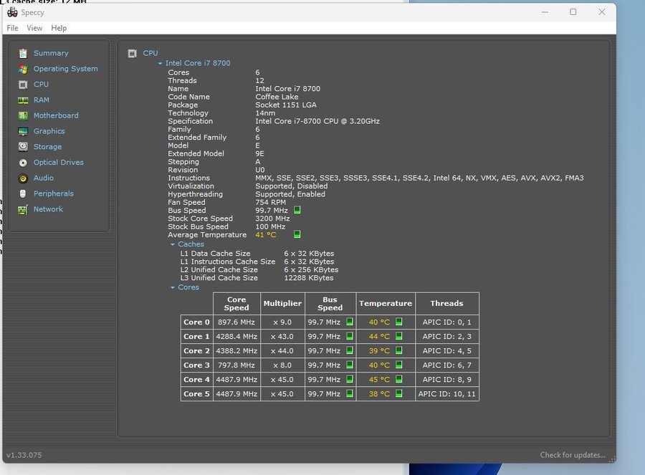Go to the Summary section
Image resolution: width=645 pixels, height=475 pixels.
[x=51, y=53]
